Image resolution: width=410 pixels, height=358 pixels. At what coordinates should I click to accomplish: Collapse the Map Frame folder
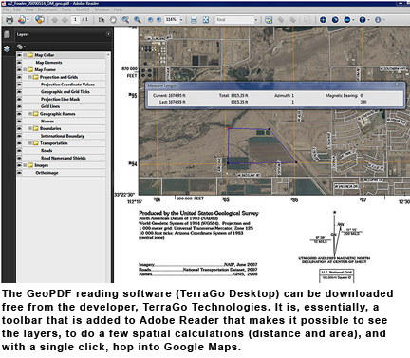pyautogui.click(x=25, y=69)
